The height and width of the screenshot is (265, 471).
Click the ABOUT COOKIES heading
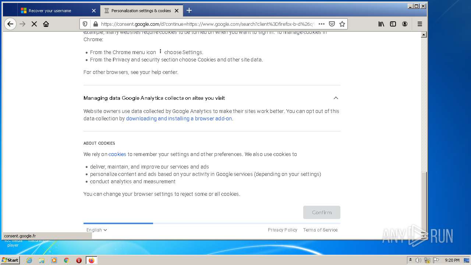coord(99,143)
